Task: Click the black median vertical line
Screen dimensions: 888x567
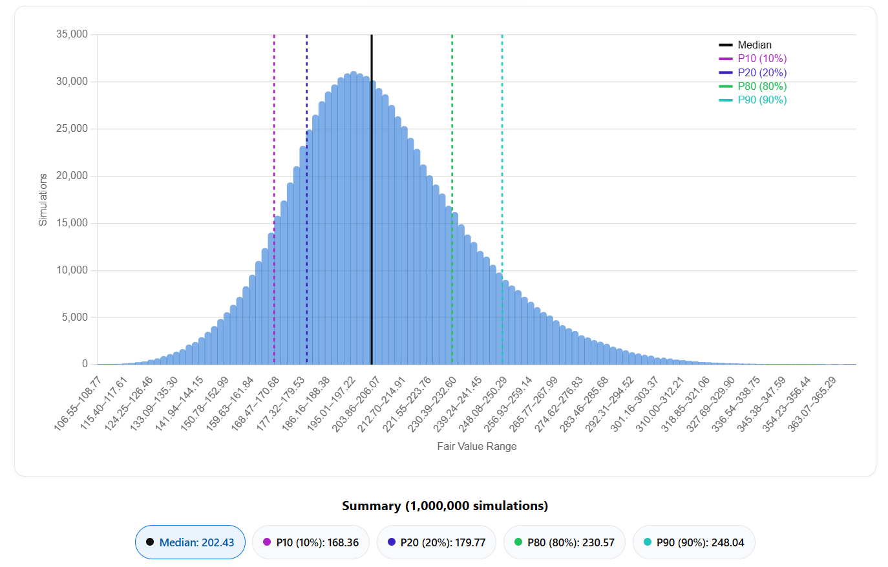Action: 372,199
